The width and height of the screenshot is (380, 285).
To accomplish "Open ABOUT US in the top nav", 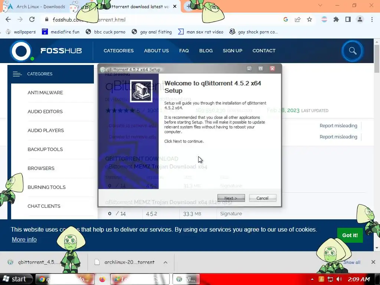I will (156, 50).
